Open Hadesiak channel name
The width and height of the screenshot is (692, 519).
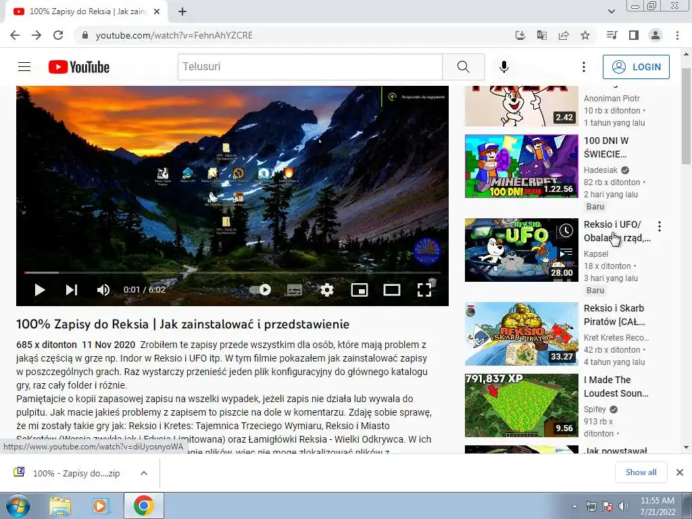601,170
